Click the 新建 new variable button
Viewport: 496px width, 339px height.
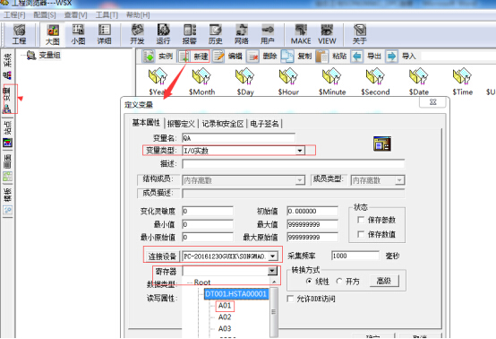(194, 56)
